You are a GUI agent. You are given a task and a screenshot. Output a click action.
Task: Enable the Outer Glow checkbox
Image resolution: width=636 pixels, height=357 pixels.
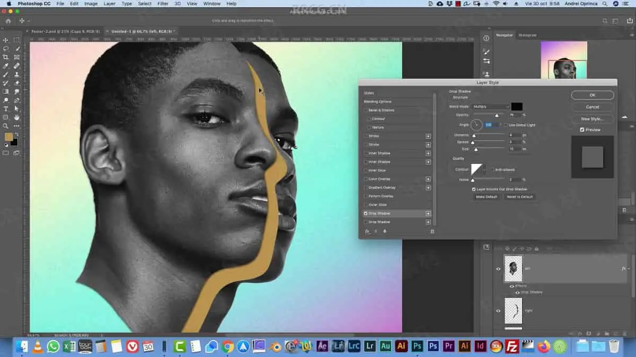[366, 205]
